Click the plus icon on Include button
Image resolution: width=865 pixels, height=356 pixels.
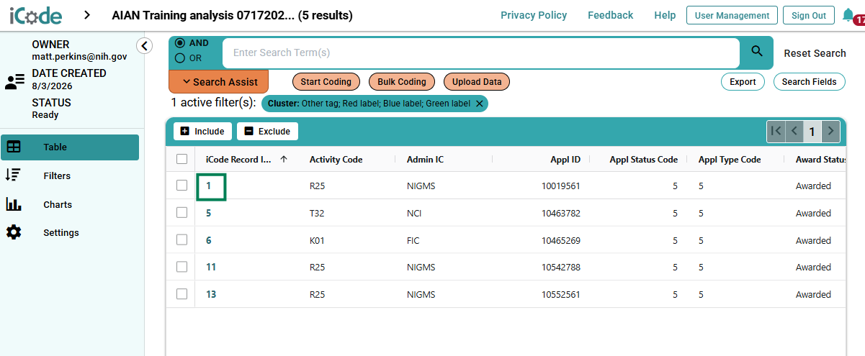click(x=184, y=132)
